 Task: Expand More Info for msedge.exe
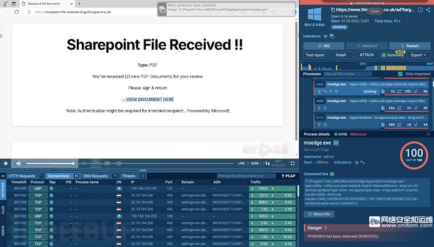(x=319, y=214)
